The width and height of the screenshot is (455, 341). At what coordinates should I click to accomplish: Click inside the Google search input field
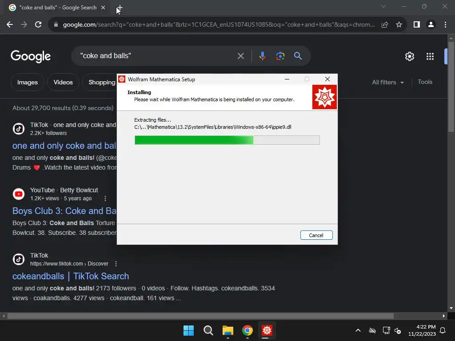[x=157, y=56]
